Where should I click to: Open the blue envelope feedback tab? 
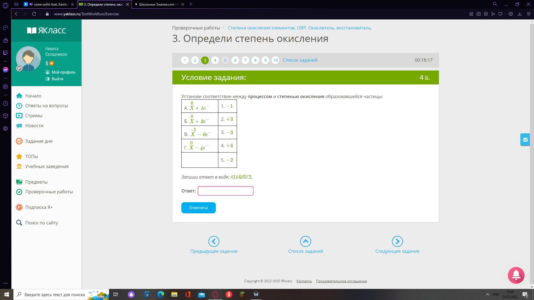click(x=525, y=140)
